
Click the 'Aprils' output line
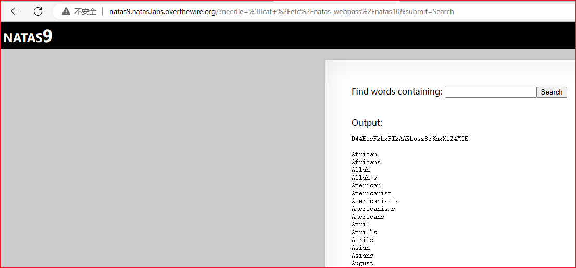362,240
